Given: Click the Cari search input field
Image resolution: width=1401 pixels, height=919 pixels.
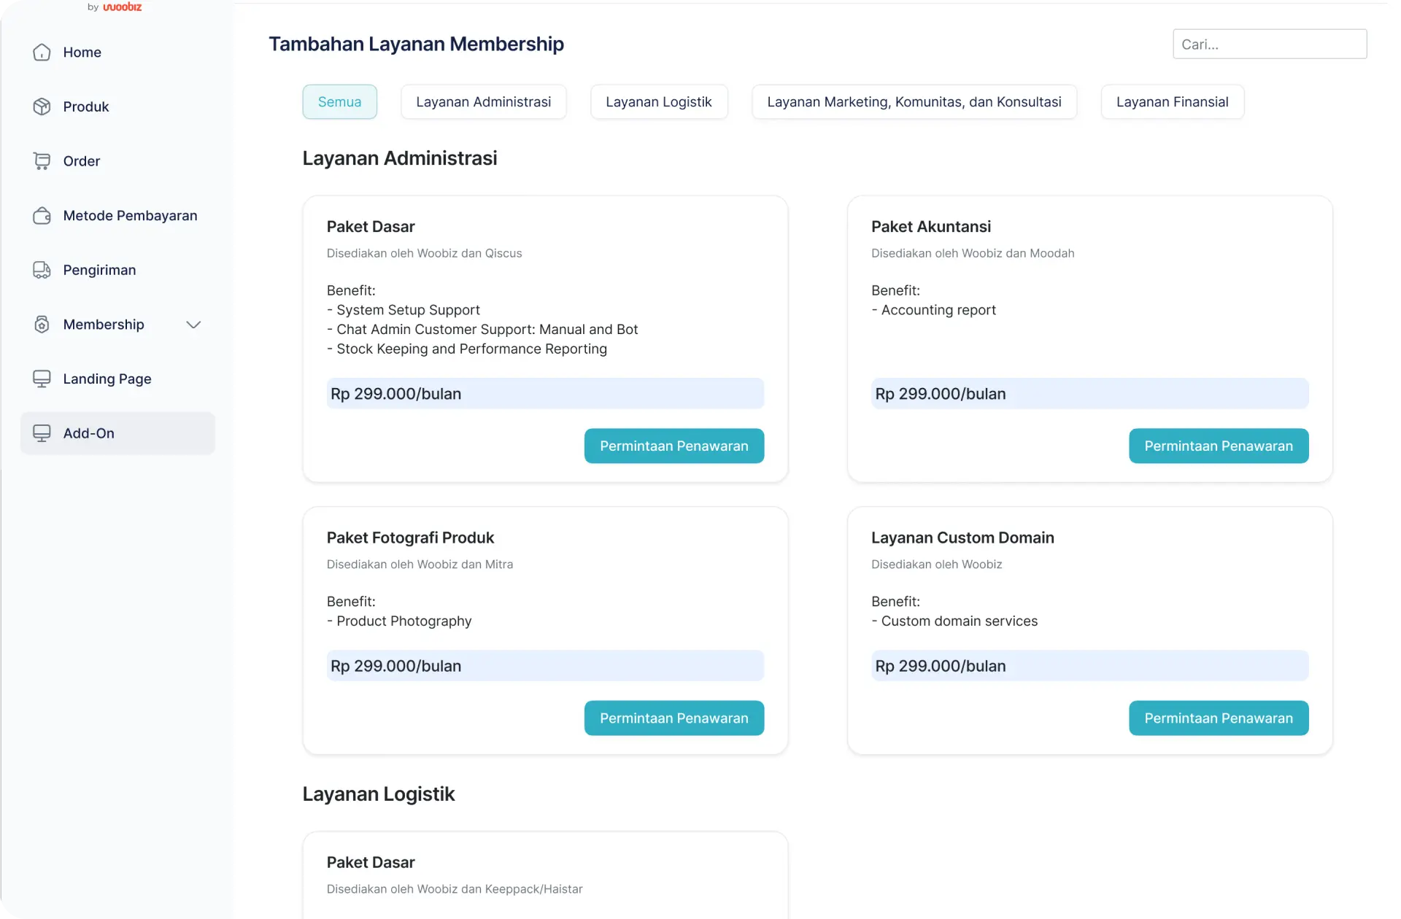Looking at the screenshot, I should [x=1270, y=44].
